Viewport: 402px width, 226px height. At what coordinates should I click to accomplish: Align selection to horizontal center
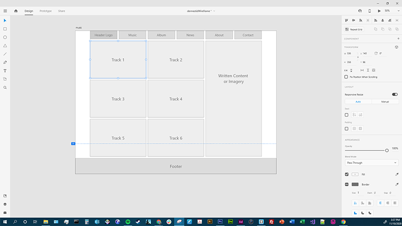(382, 20)
